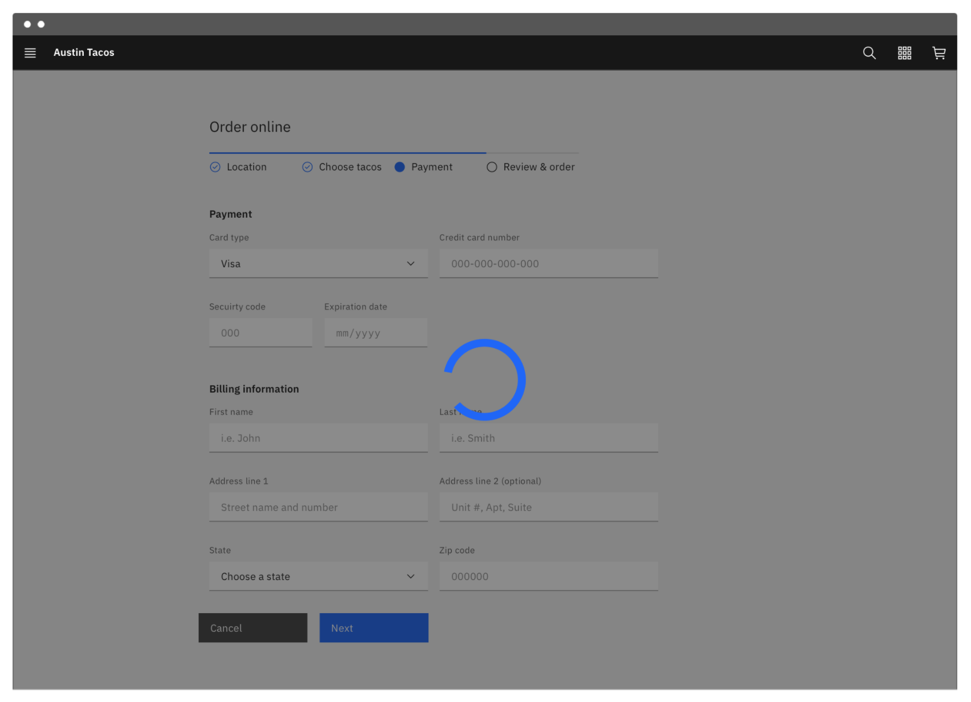View the shopping cart
Image resolution: width=971 pixels, height=702 pixels.
tap(939, 52)
